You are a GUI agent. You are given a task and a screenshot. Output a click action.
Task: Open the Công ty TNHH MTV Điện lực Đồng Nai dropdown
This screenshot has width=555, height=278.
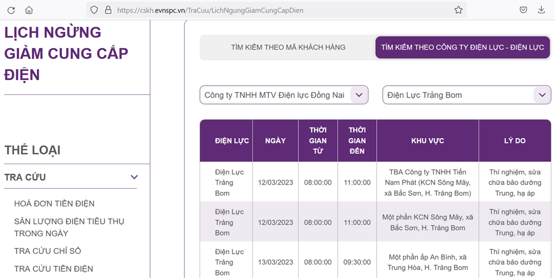tap(284, 95)
